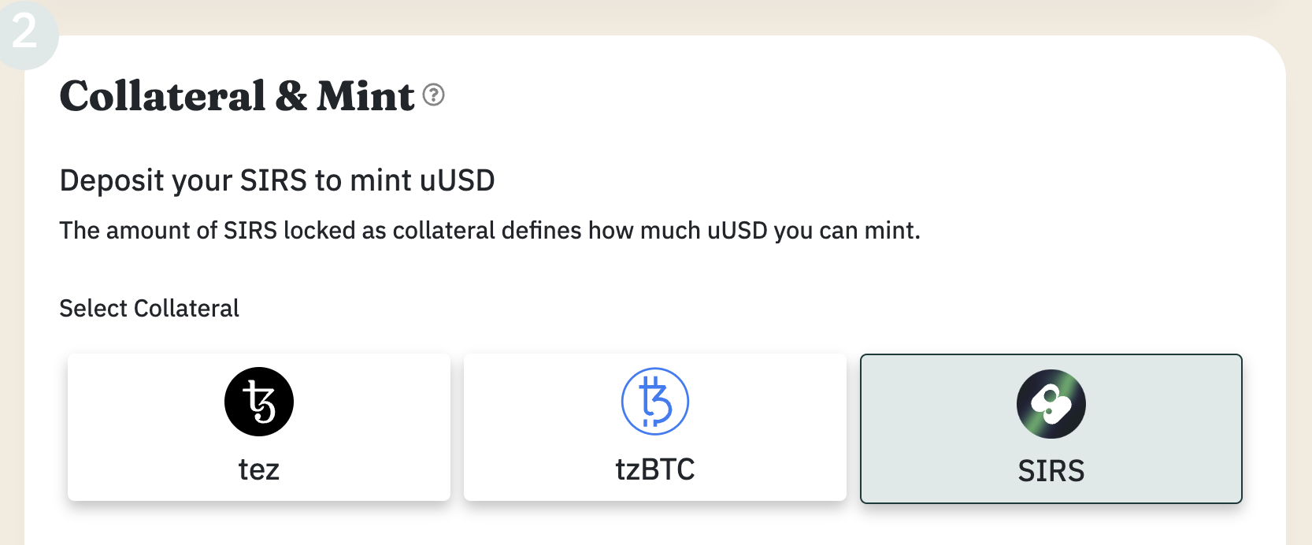The image size is (1312, 545).
Task: Click the word "uUSD" in the subtitle
Action: pos(457,180)
